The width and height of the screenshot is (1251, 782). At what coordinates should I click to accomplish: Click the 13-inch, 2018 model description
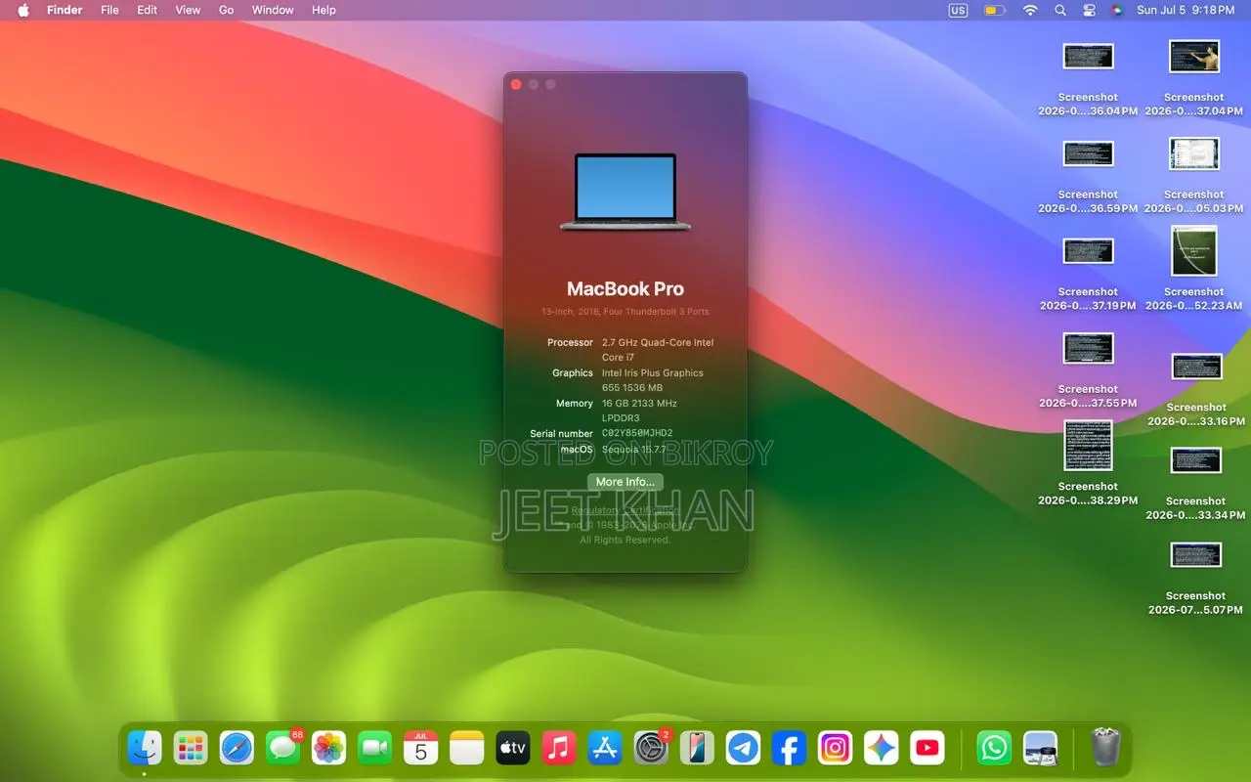[625, 312]
